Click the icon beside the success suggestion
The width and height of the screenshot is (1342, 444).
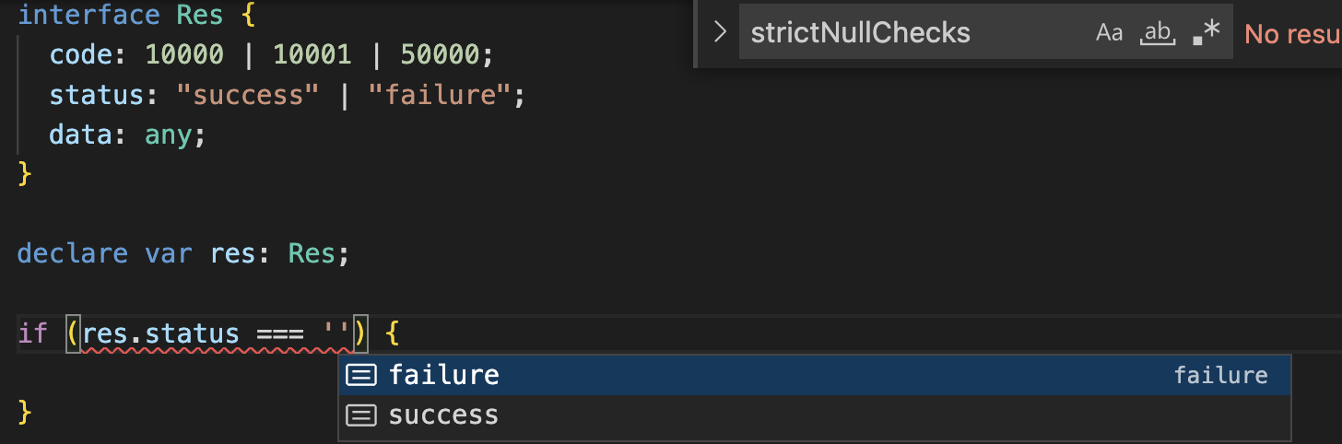[360, 415]
